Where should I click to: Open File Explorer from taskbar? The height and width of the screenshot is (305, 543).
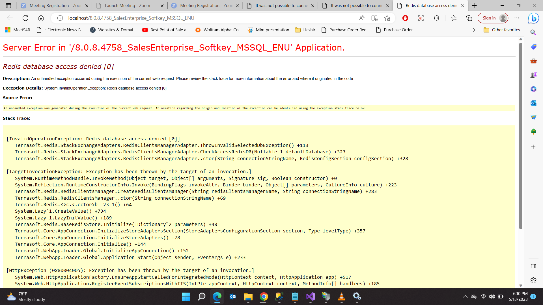click(x=248, y=297)
